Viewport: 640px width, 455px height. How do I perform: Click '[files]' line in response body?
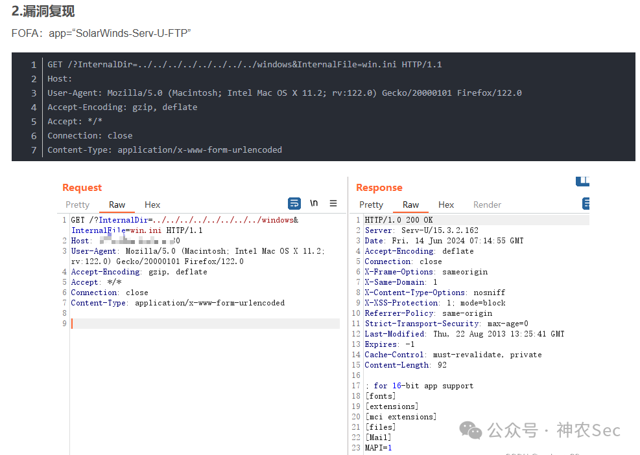coord(381,427)
